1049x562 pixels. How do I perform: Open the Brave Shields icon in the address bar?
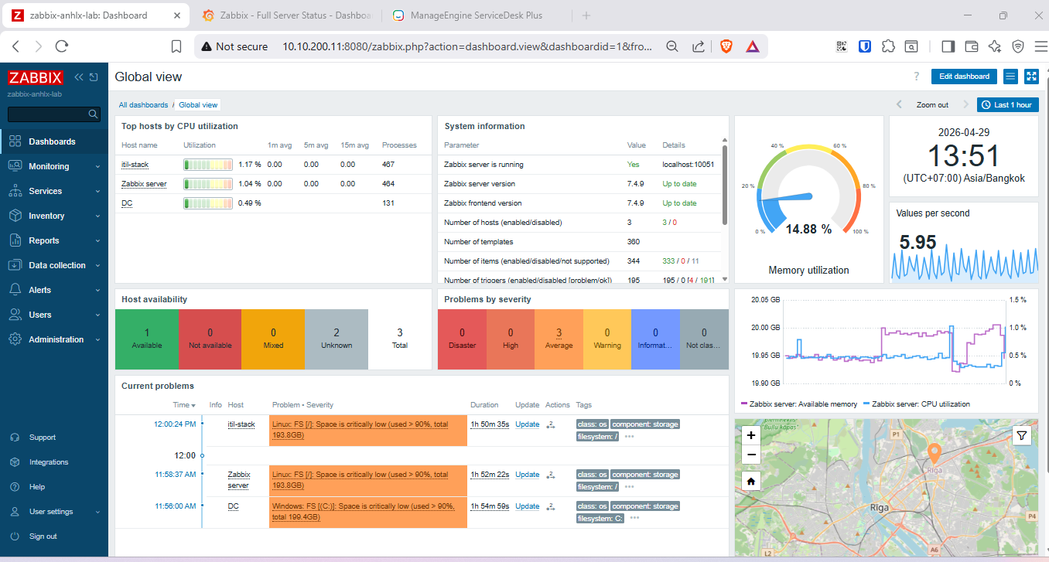[726, 46]
